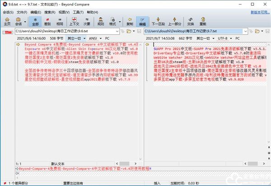
Task: Expand the 会话 toolbar dropdown arrow
Action: (25, 22)
